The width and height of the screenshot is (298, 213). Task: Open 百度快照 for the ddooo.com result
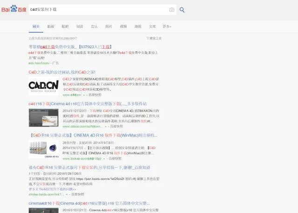point(116,126)
